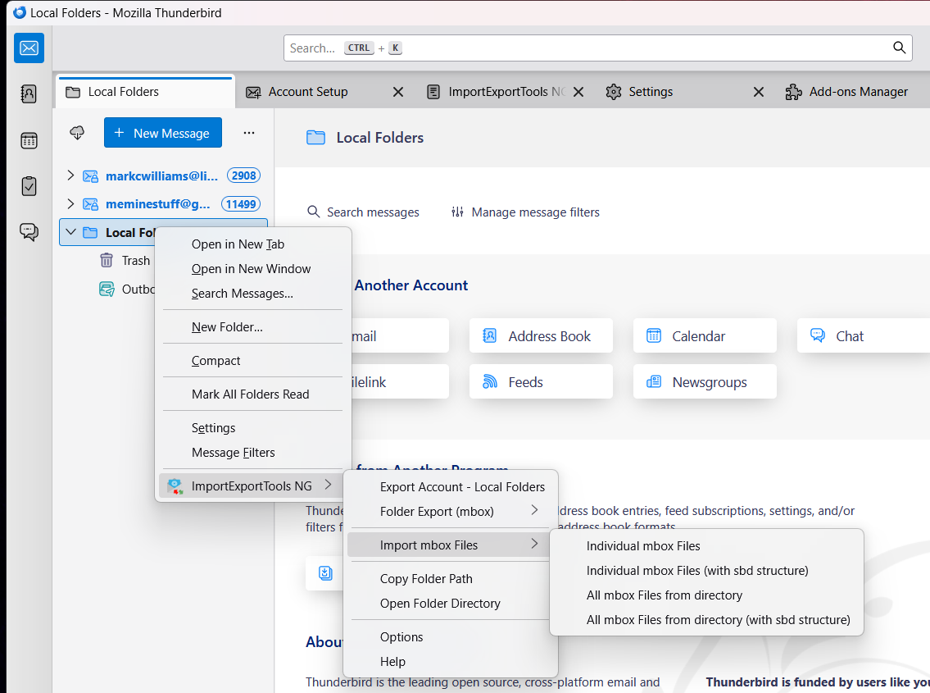Click the New Message button
Viewport: 930px width, 693px height.
pos(163,132)
